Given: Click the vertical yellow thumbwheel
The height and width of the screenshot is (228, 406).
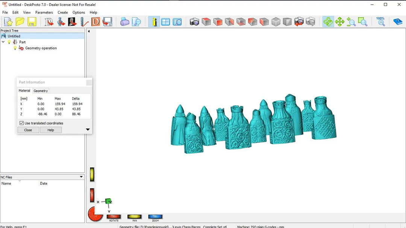Looking at the screenshot, I should click(92, 174).
